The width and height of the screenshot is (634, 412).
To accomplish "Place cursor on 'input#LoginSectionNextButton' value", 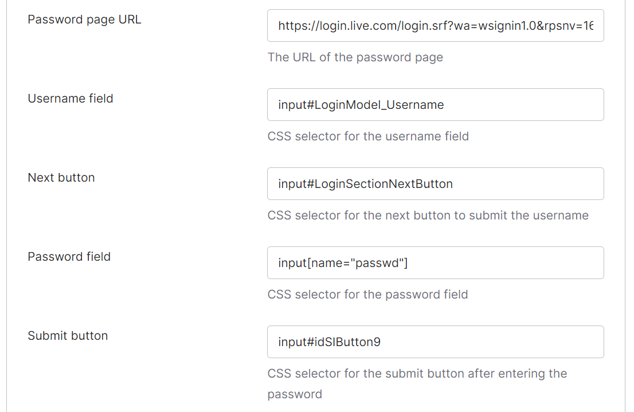I will [x=366, y=184].
